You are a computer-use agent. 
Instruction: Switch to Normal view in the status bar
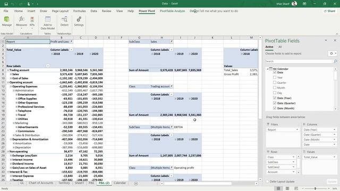click(x=278, y=188)
